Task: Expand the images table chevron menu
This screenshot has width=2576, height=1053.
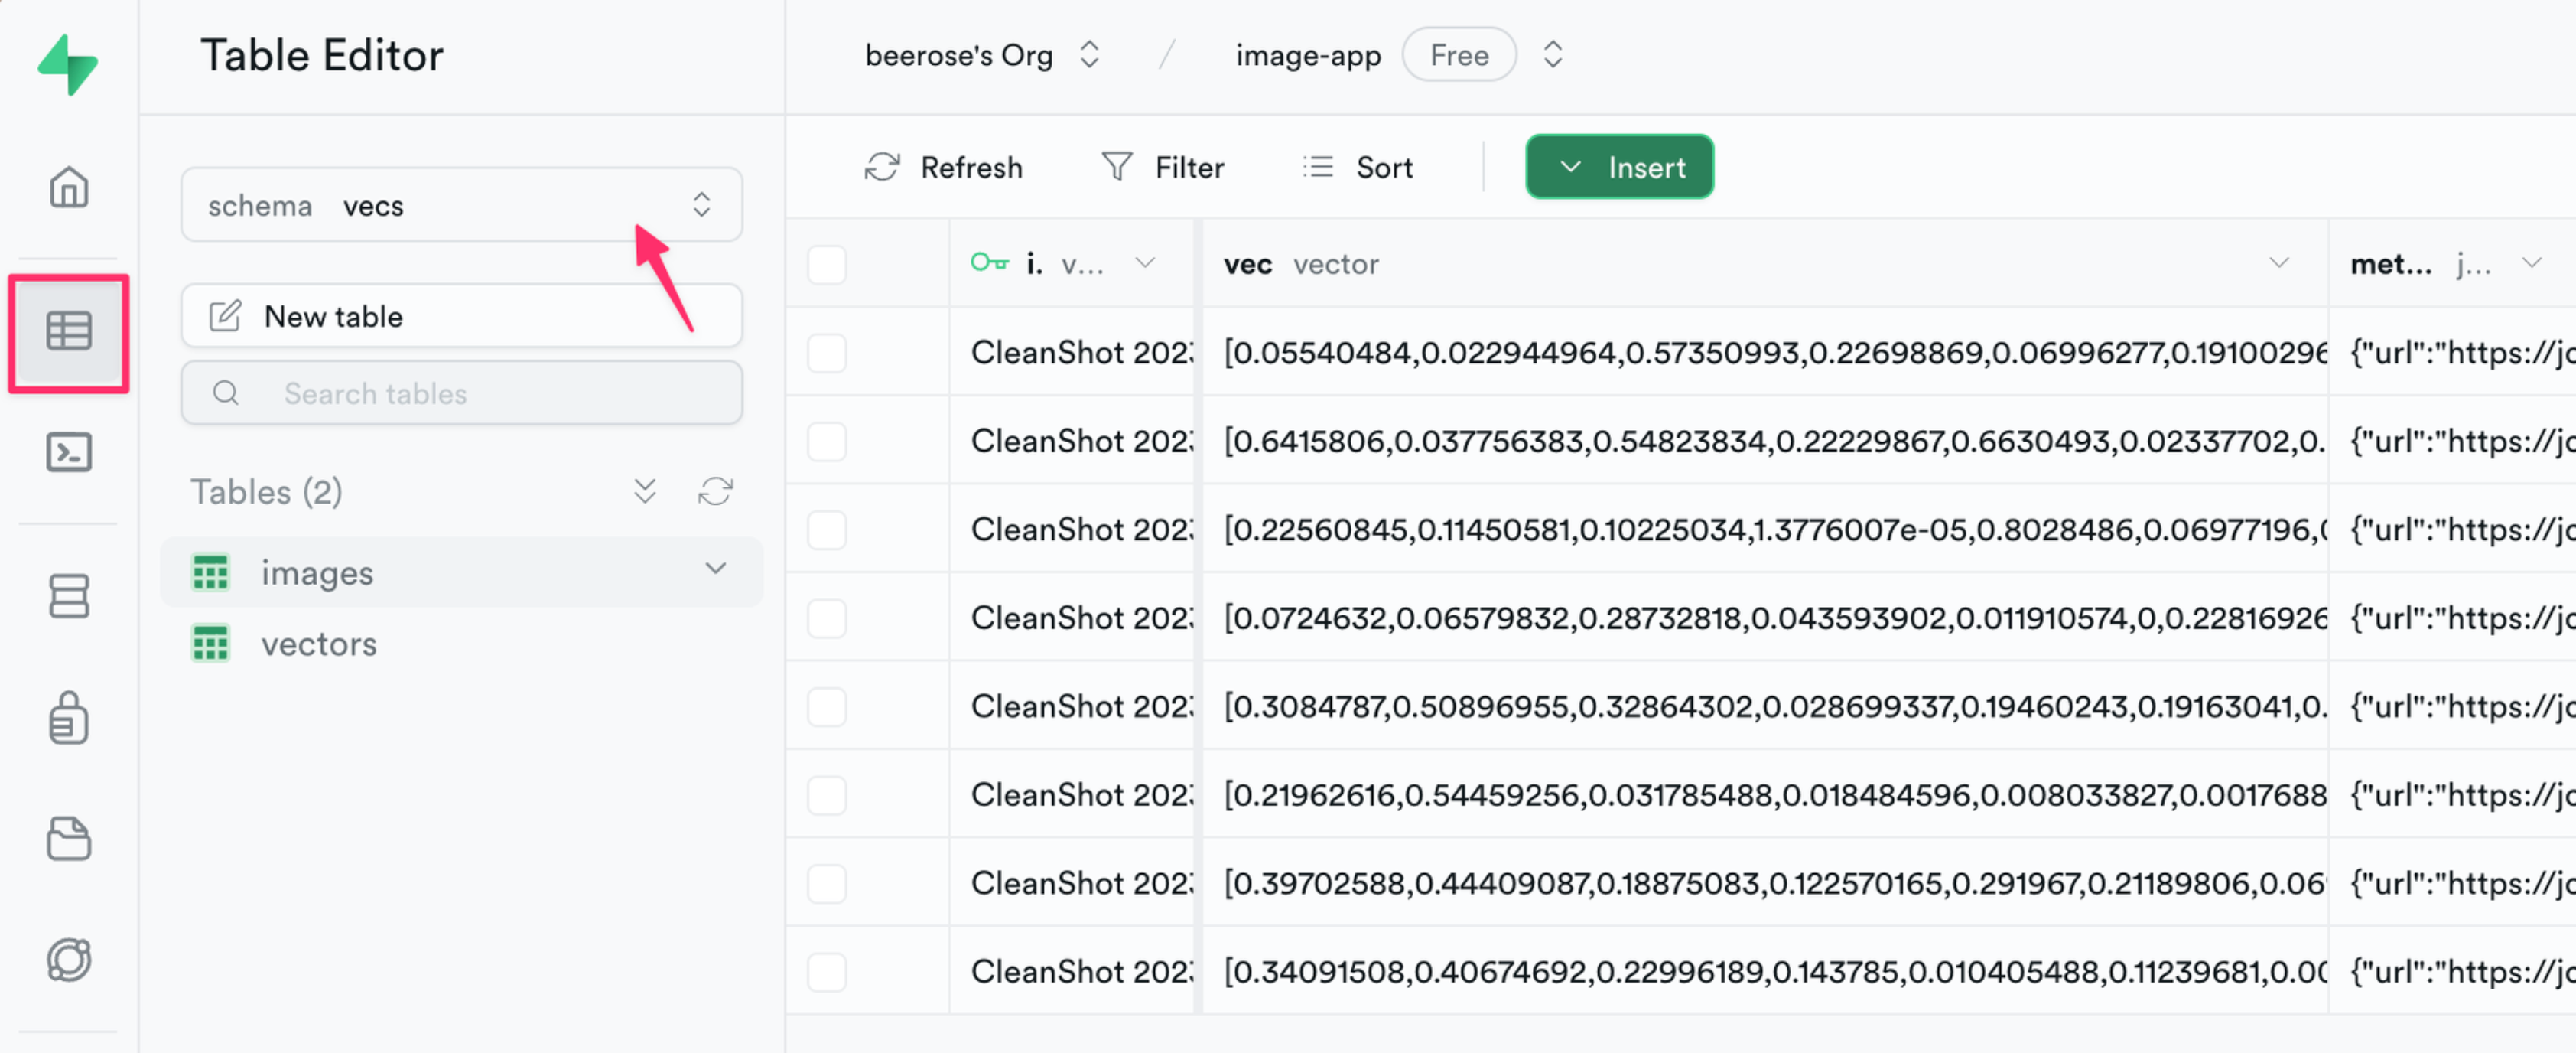Action: coord(715,569)
